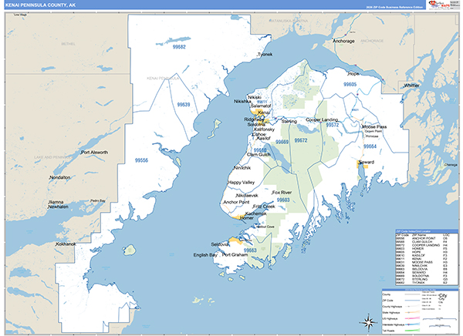Click the Moose Pass label on map

pos(374,126)
